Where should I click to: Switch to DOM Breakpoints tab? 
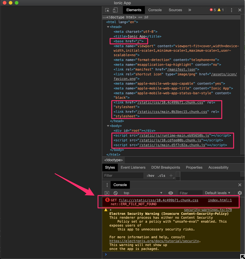pos(166,167)
